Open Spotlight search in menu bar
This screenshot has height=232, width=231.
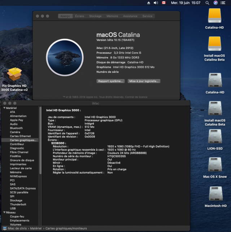click(207, 3)
